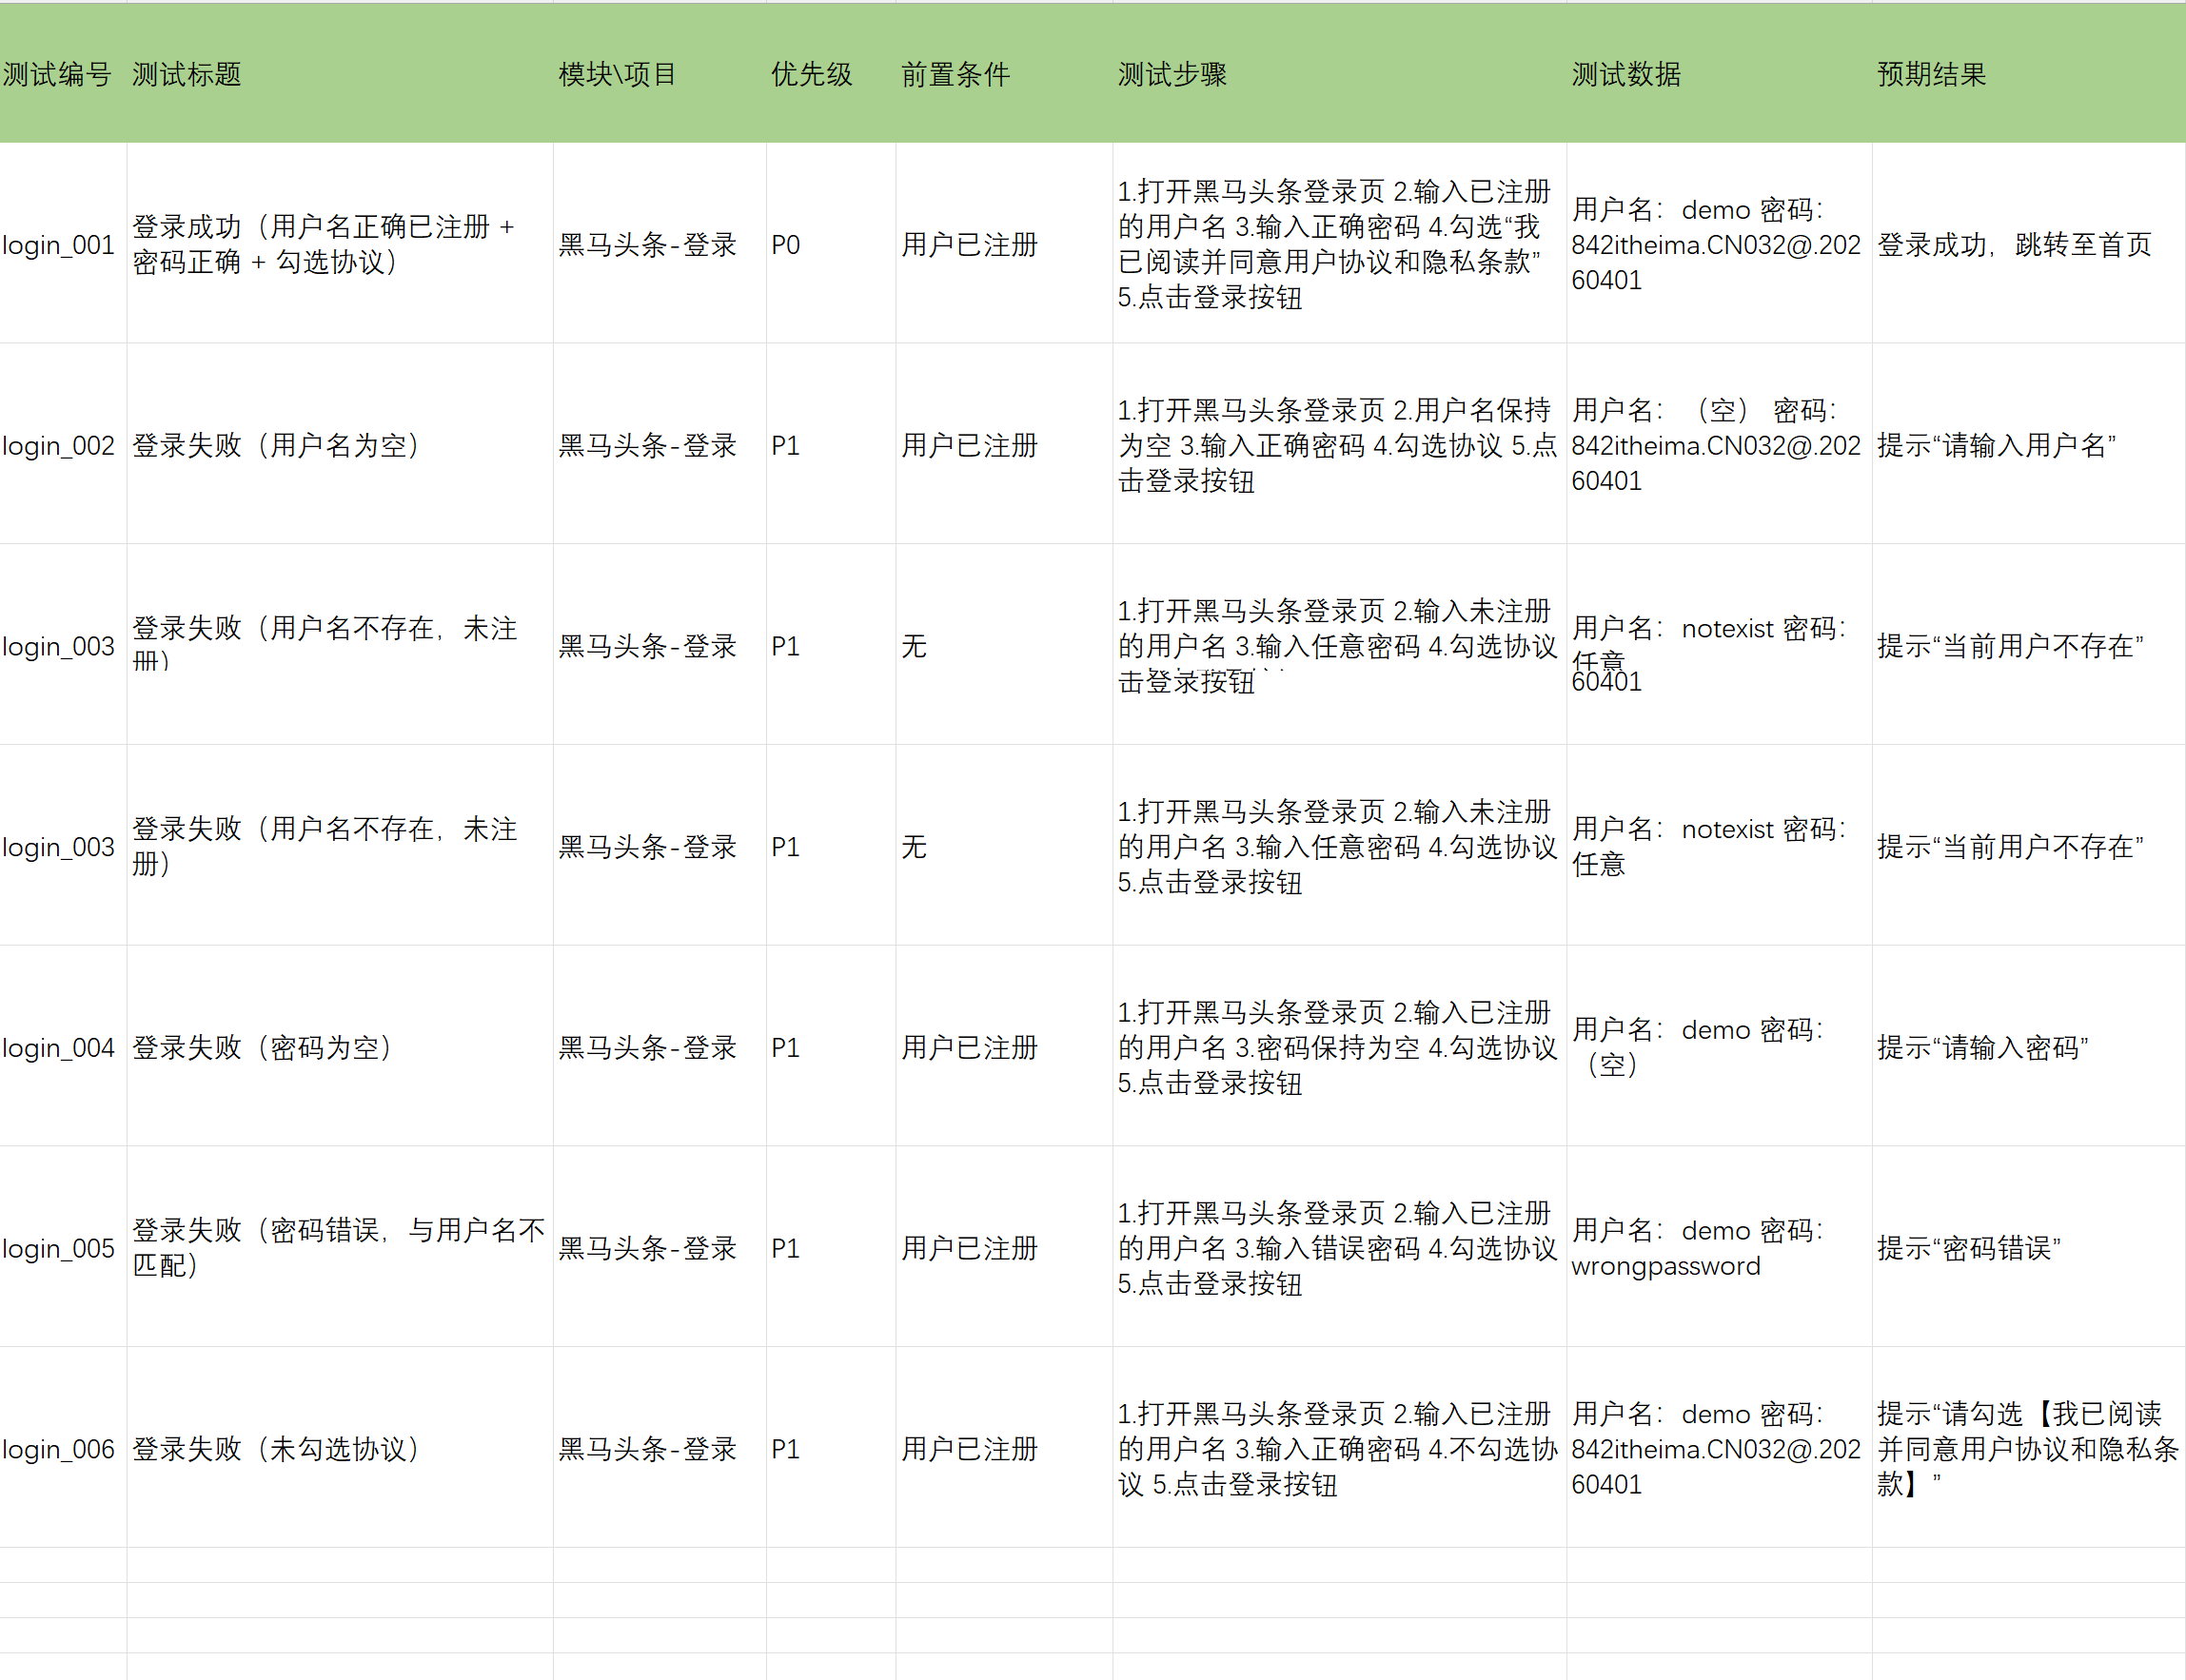This screenshot has width=2186, height=1680.
Task: Click the steps cell with 不勾选协议
Action: pyautogui.click(x=1340, y=1448)
